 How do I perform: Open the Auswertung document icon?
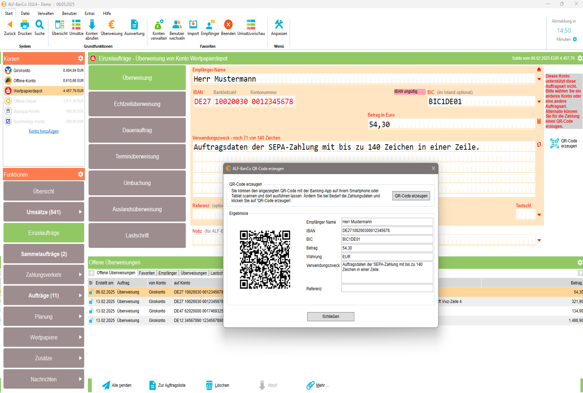[134, 24]
